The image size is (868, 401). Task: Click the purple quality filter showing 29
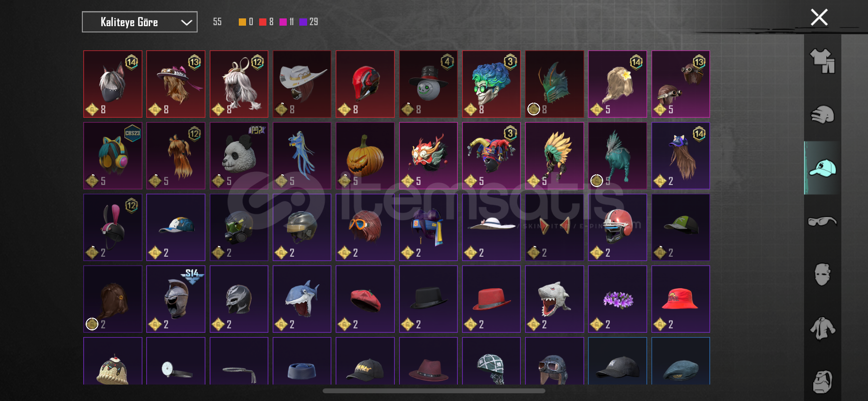pyautogui.click(x=309, y=22)
